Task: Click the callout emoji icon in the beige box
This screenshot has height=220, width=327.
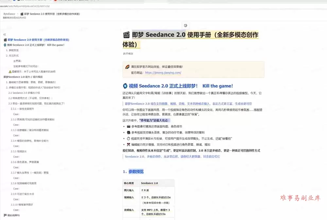Action: click(x=127, y=67)
